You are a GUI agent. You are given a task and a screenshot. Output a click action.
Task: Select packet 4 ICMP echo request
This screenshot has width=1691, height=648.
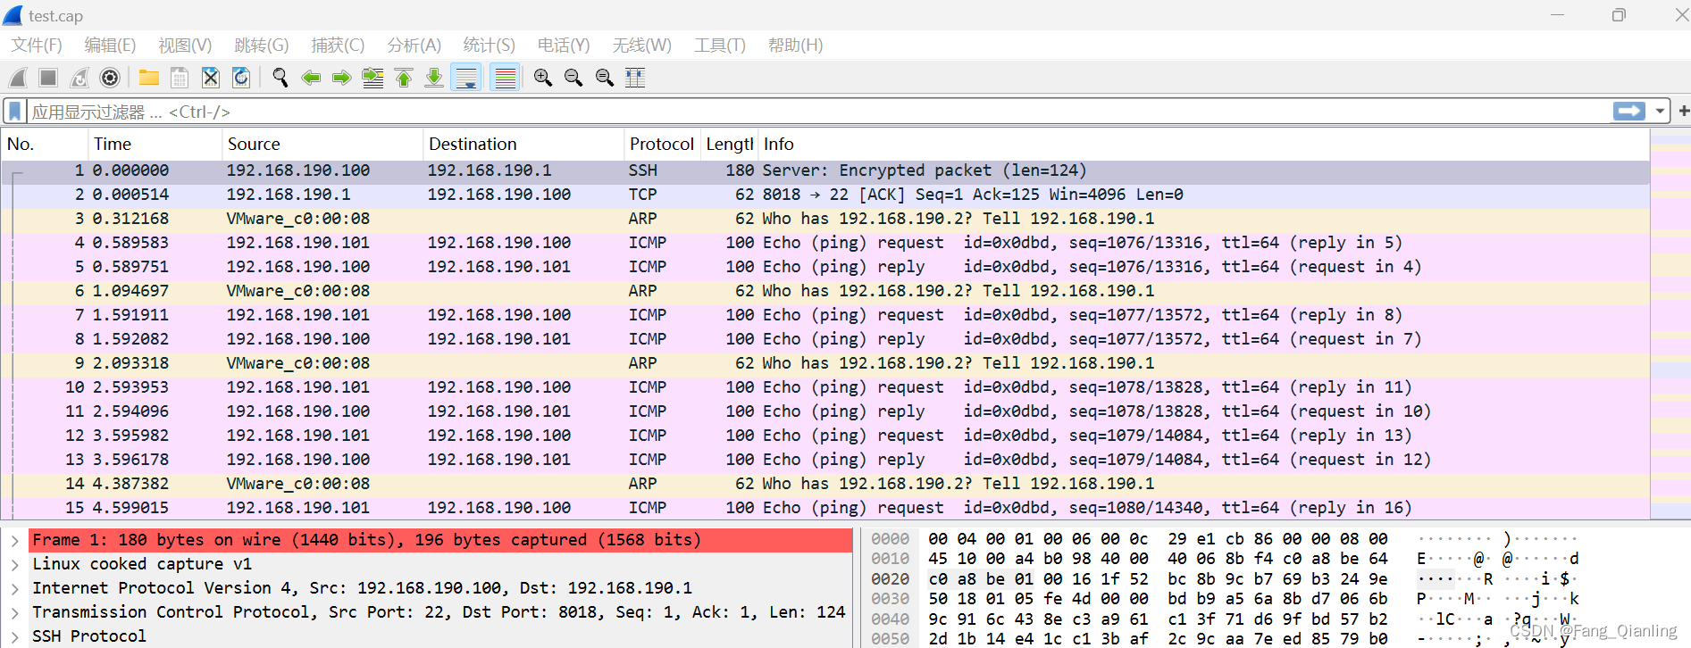click(x=825, y=243)
